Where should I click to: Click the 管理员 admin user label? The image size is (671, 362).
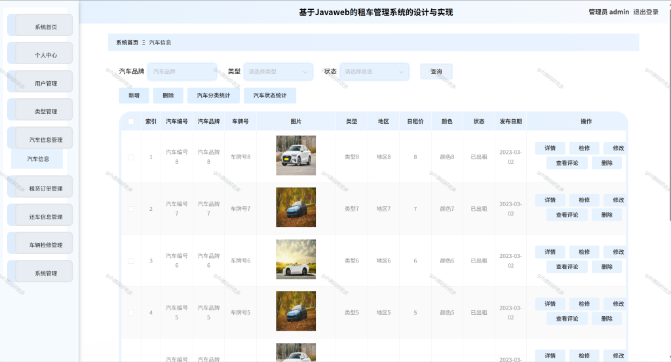(x=609, y=12)
